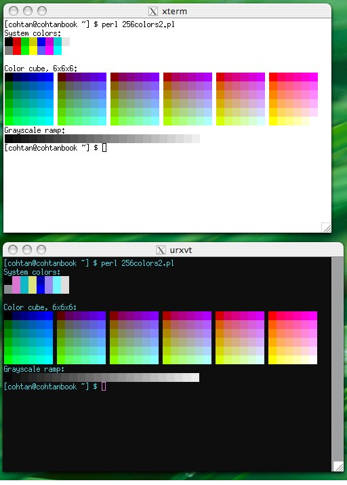Click the last cube block ending in white in urxvt

click(x=293, y=338)
